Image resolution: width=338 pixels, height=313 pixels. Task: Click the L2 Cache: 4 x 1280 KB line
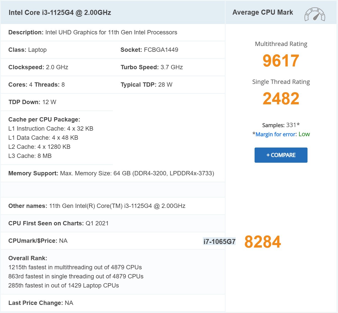(x=39, y=147)
